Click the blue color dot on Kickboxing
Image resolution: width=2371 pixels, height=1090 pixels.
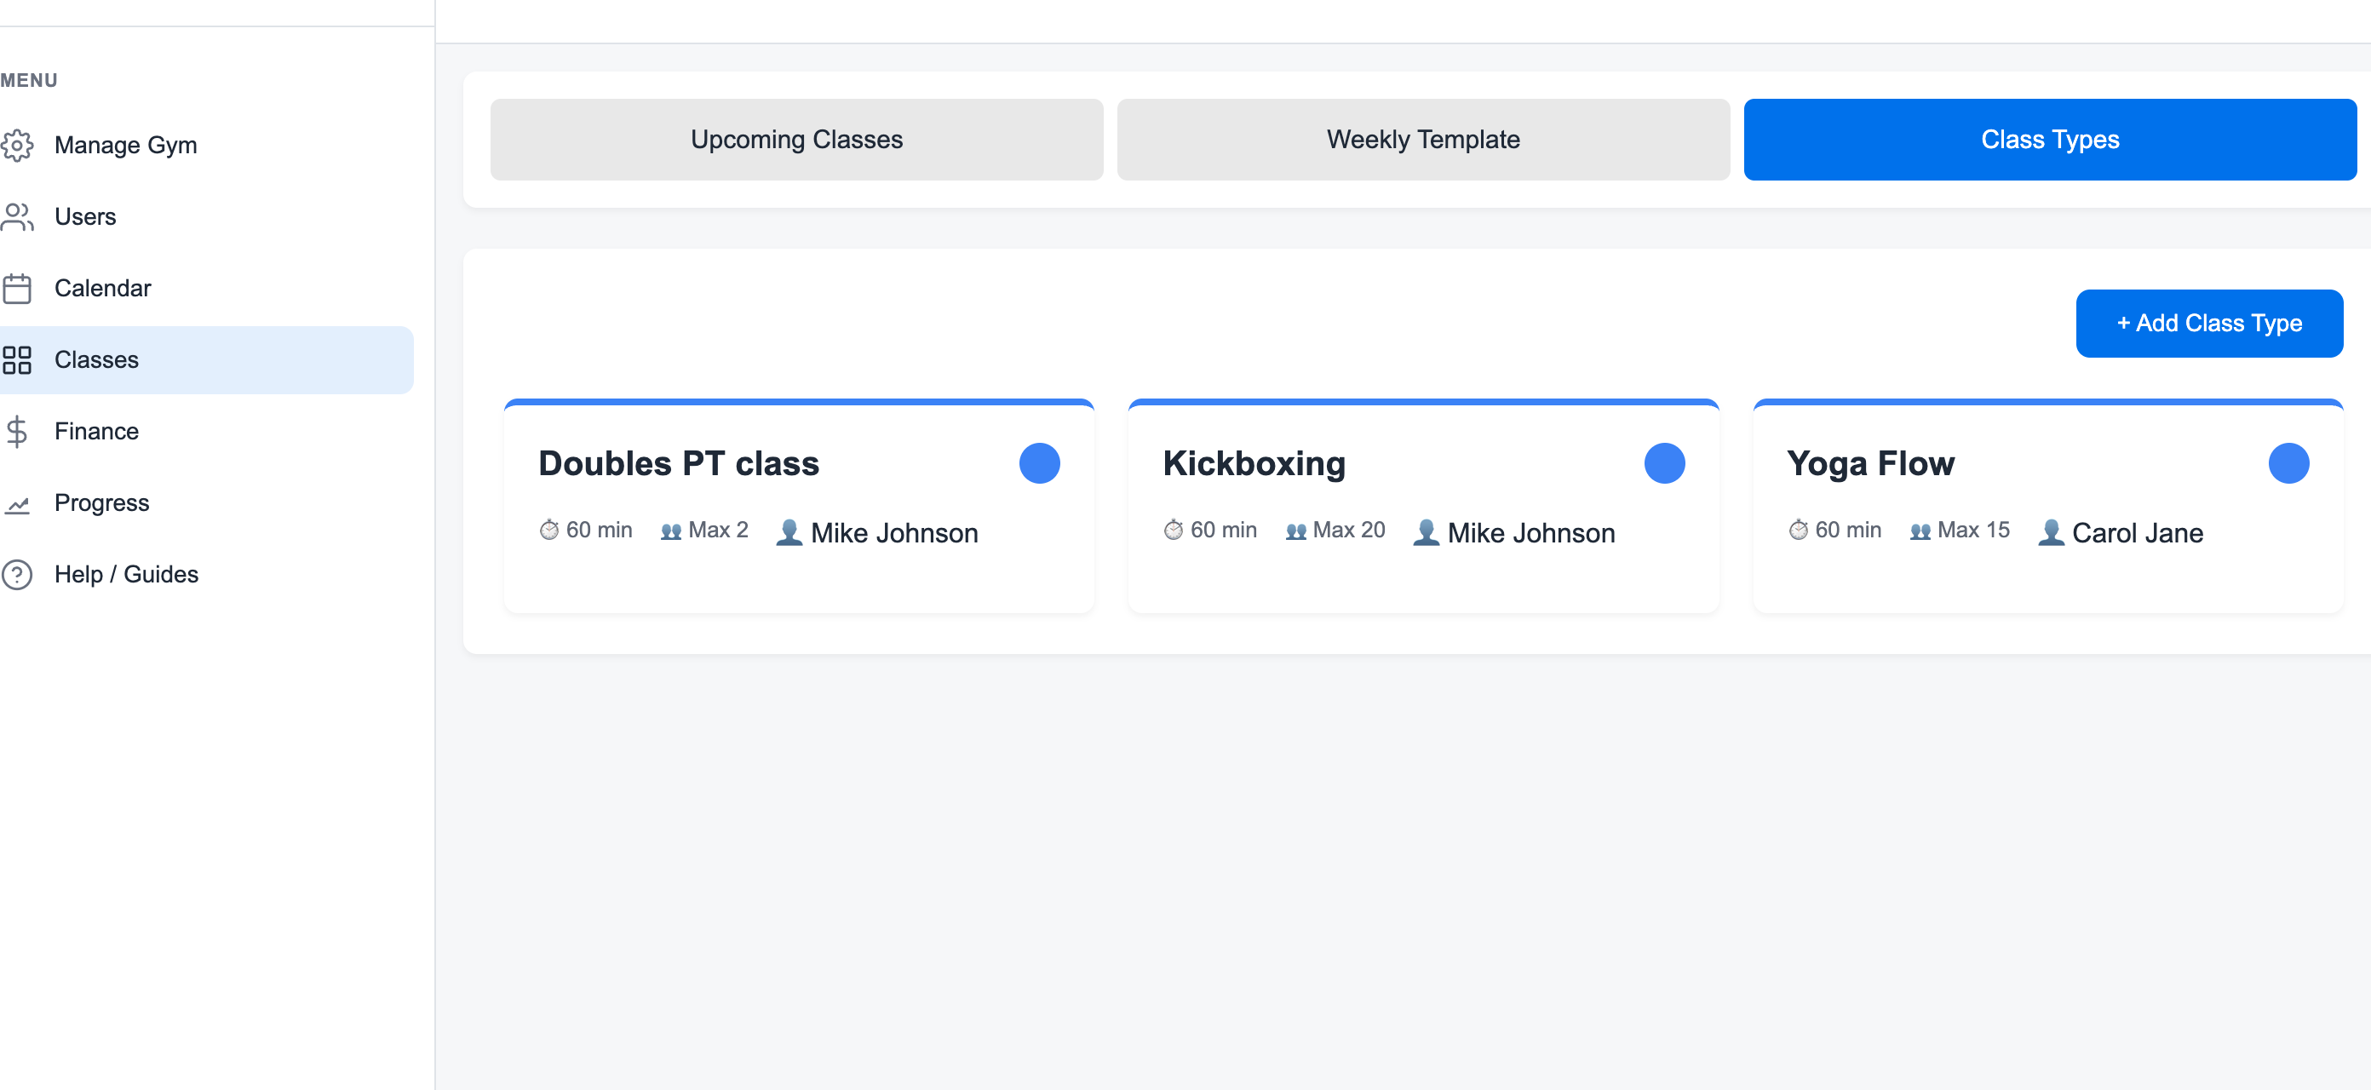(1664, 463)
